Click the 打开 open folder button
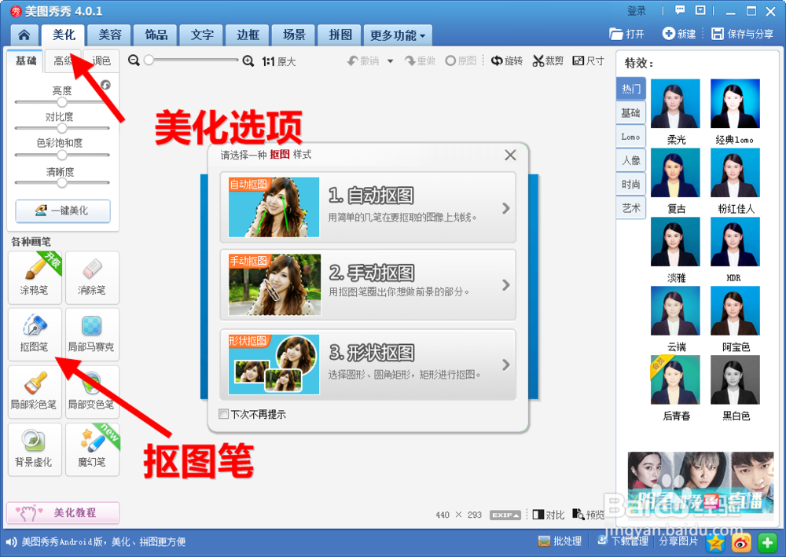The width and height of the screenshot is (786, 557). point(626,34)
